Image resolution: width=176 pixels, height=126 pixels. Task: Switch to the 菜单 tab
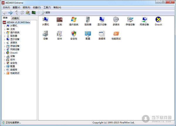pos(5,18)
